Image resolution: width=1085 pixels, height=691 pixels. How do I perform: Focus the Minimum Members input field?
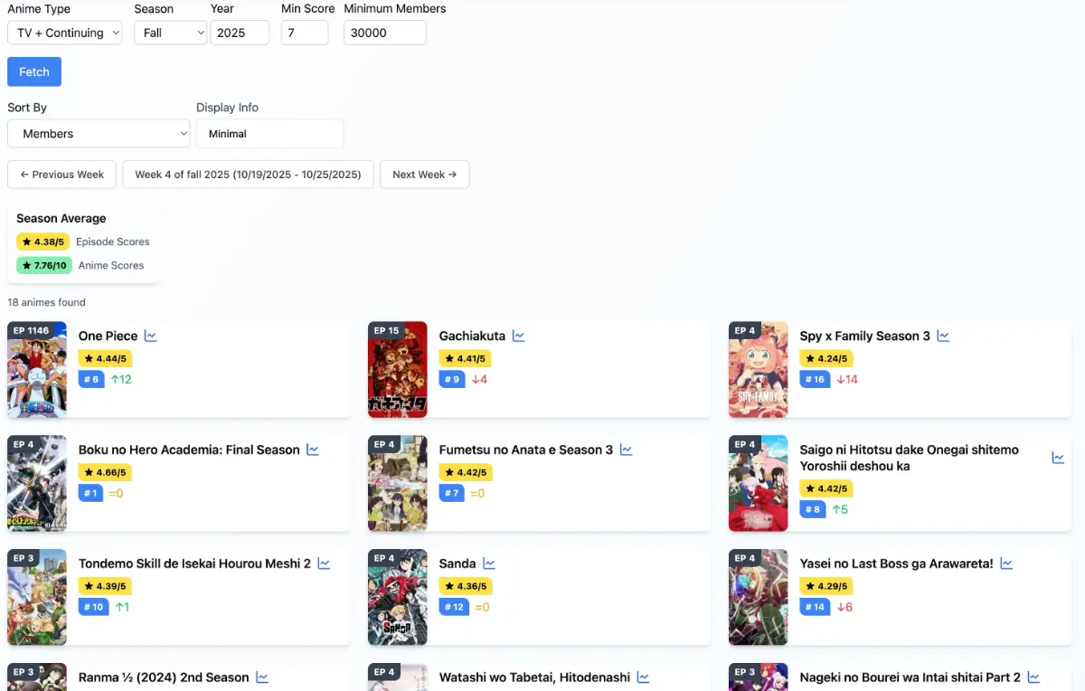coord(385,33)
